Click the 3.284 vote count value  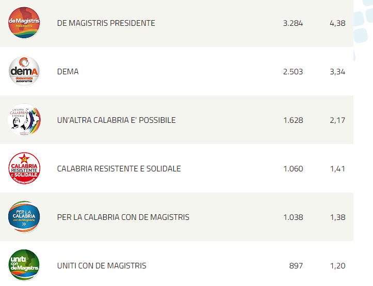pyautogui.click(x=293, y=23)
